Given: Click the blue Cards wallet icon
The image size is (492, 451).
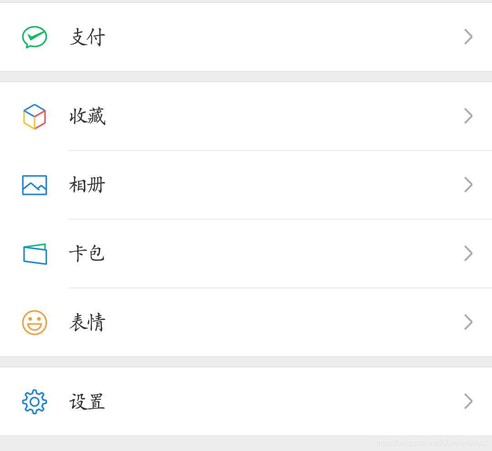Looking at the screenshot, I should point(34,254).
